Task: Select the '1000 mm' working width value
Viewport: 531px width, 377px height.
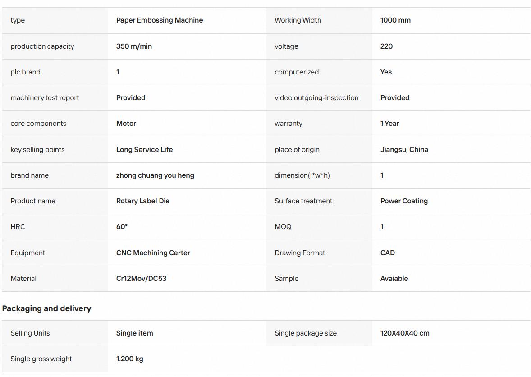Action: (x=395, y=20)
